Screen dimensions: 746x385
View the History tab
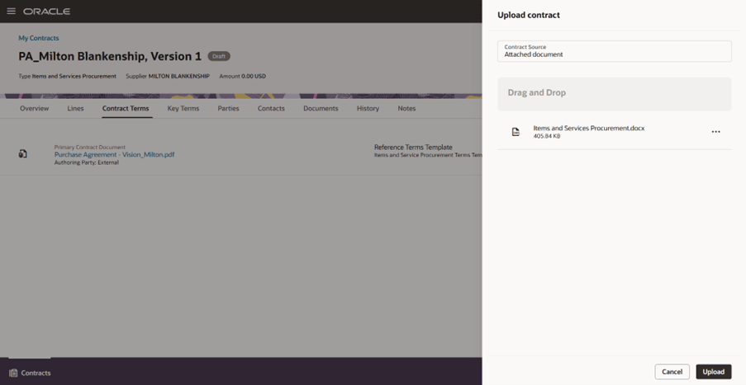pos(368,108)
